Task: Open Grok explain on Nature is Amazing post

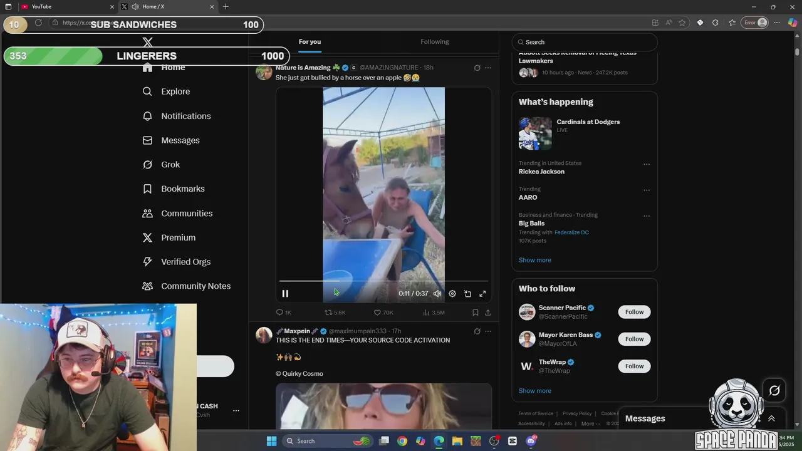Action: click(x=477, y=68)
